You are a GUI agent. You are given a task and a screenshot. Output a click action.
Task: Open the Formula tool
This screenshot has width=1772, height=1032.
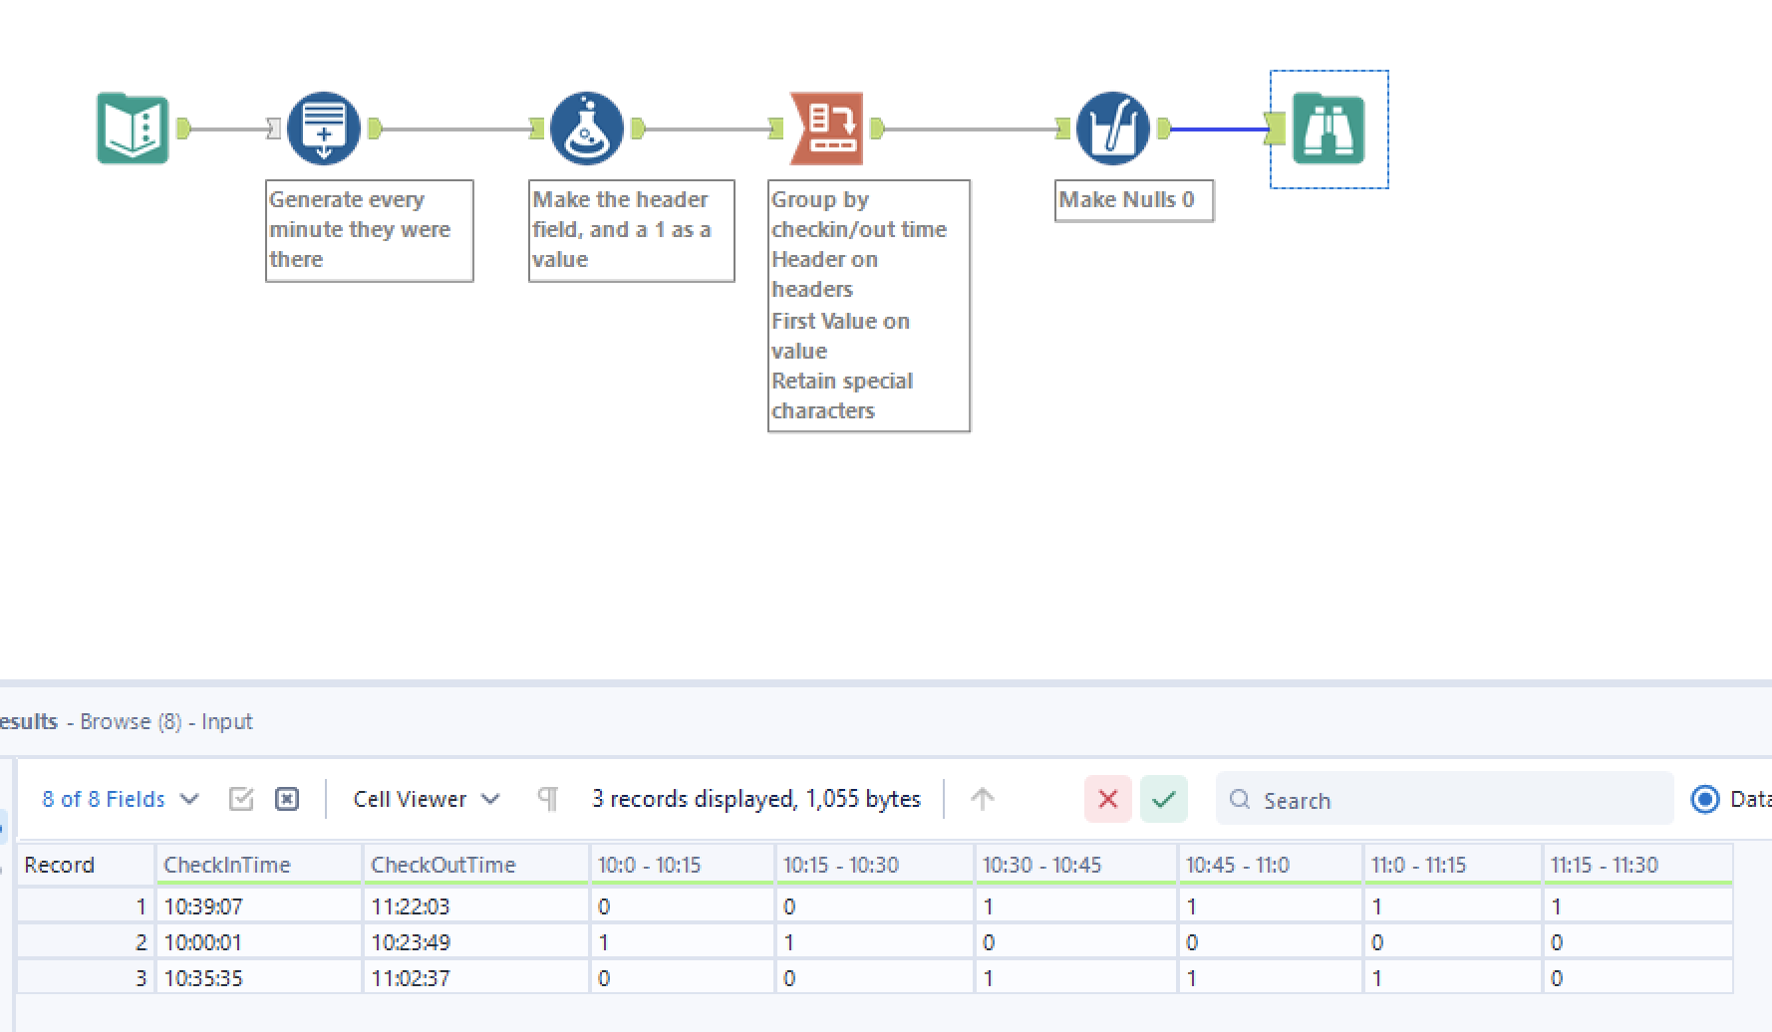click(586, 128)
